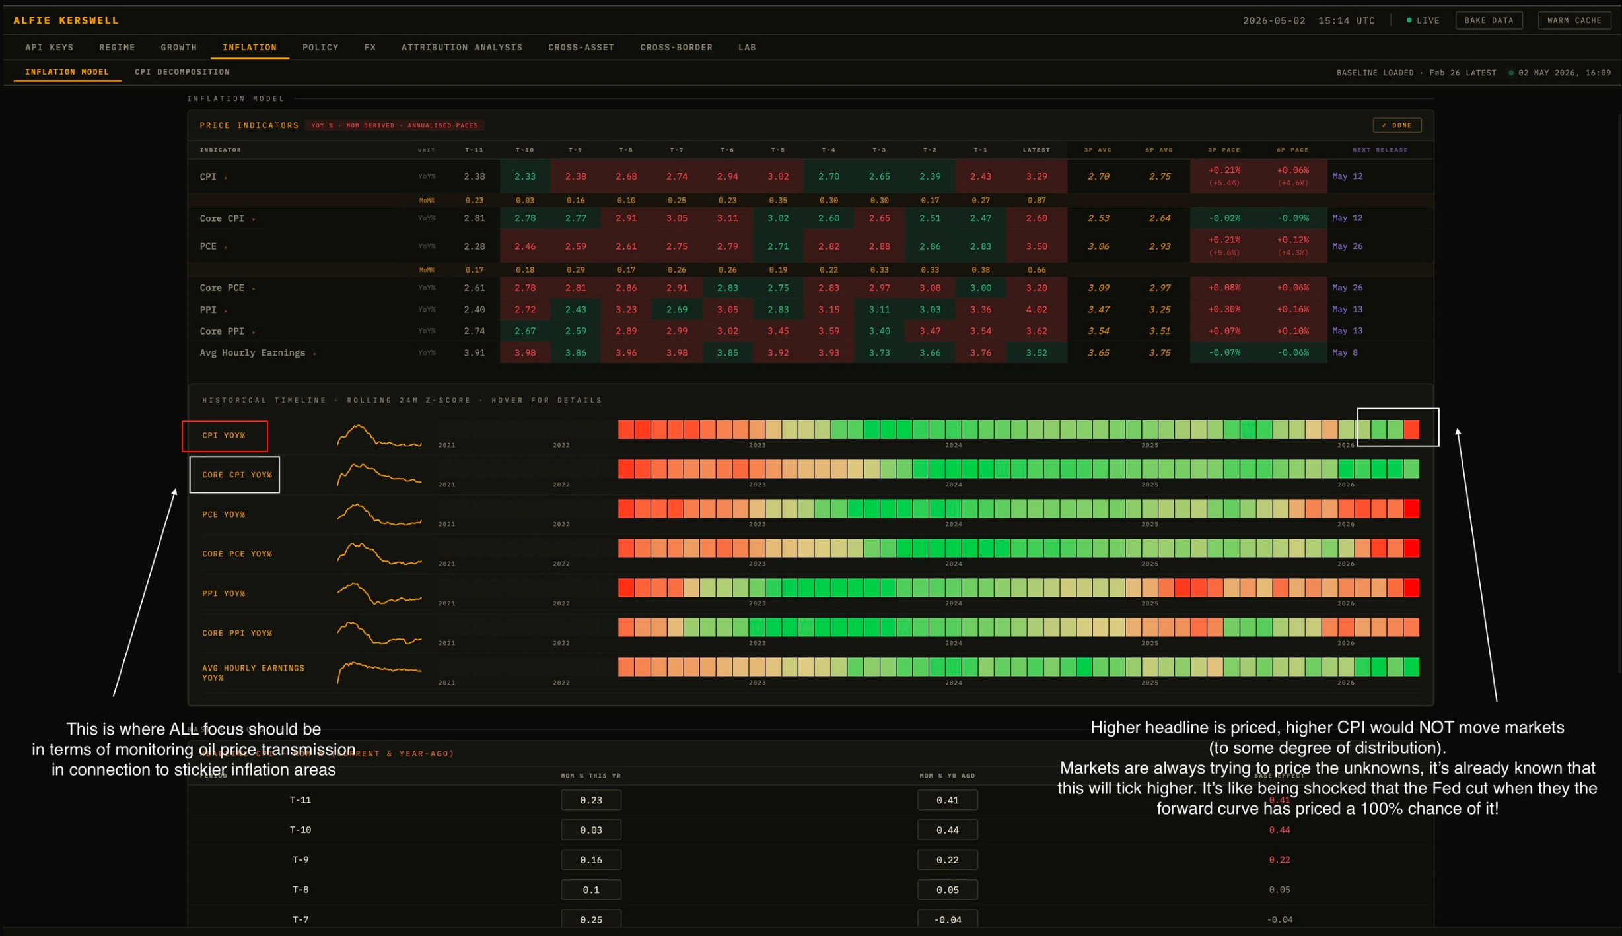The image size is (1622, 936).
Task: Click the Avg Hourly Earnings sparkline chart
Action: (x=379, y=672)
